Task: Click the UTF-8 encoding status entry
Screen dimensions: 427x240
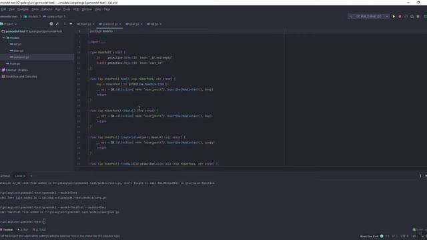Action: tap(404, 236)
